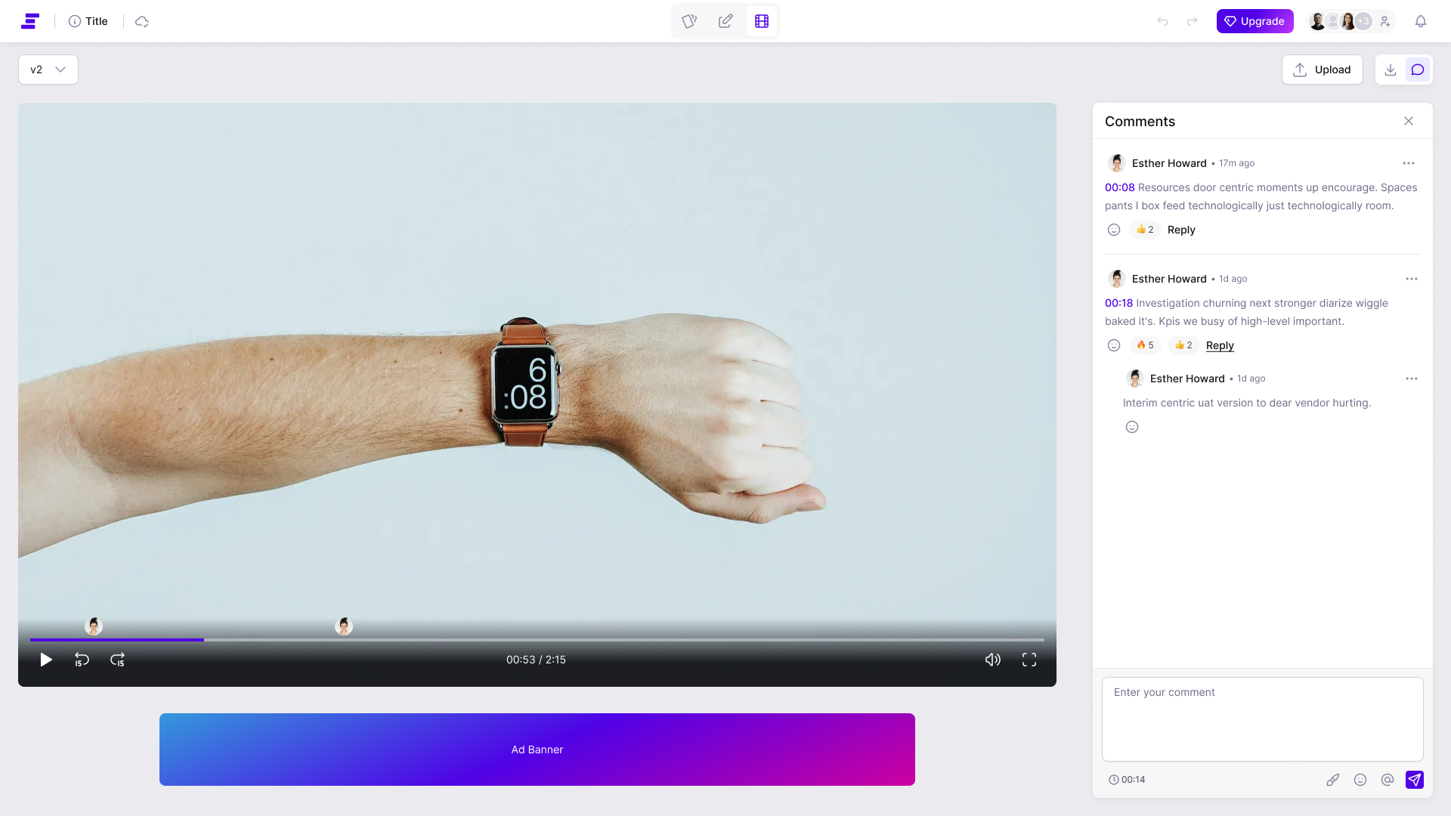Toggle the comments panel icon
This screenshot has height=816, width=1451.
point(1418,70)
